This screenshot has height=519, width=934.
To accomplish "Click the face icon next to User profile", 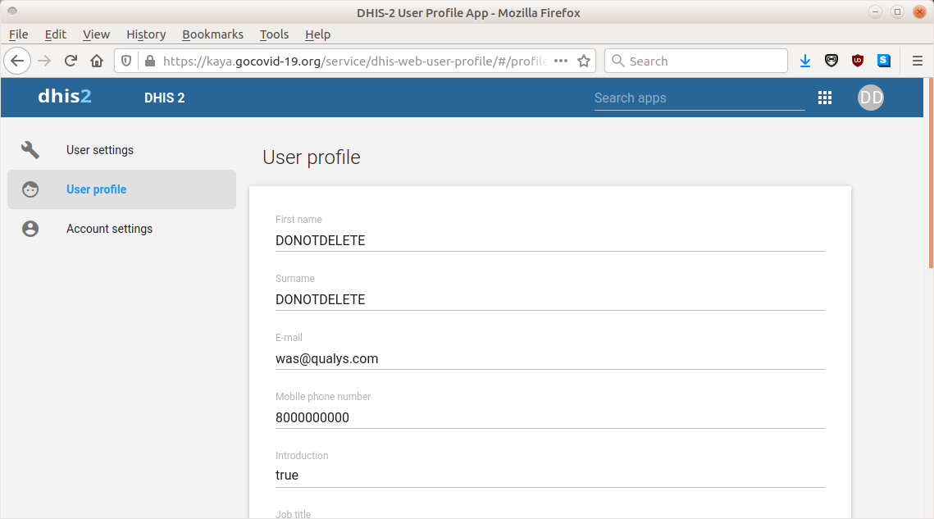I will (x=30, y=189).
